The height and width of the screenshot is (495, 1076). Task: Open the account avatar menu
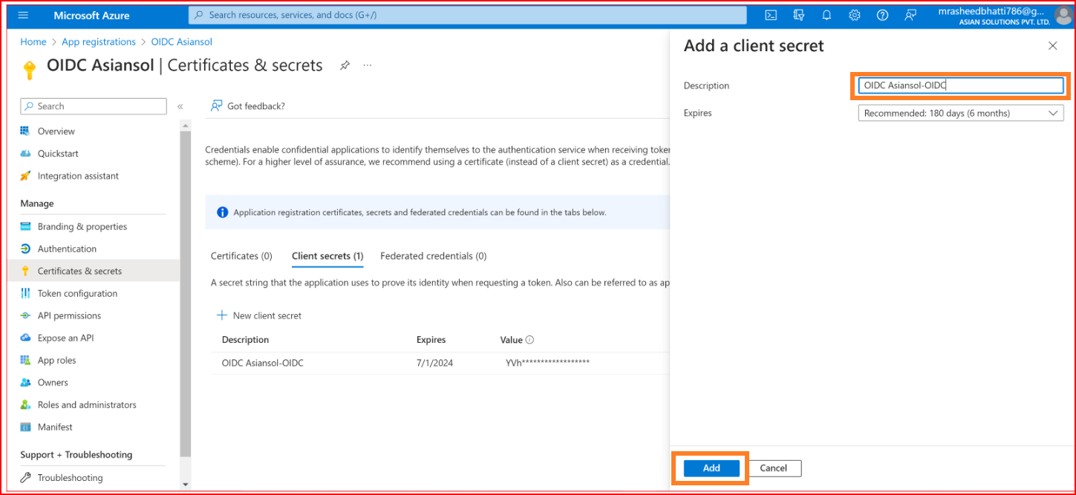coord(1063,16)
